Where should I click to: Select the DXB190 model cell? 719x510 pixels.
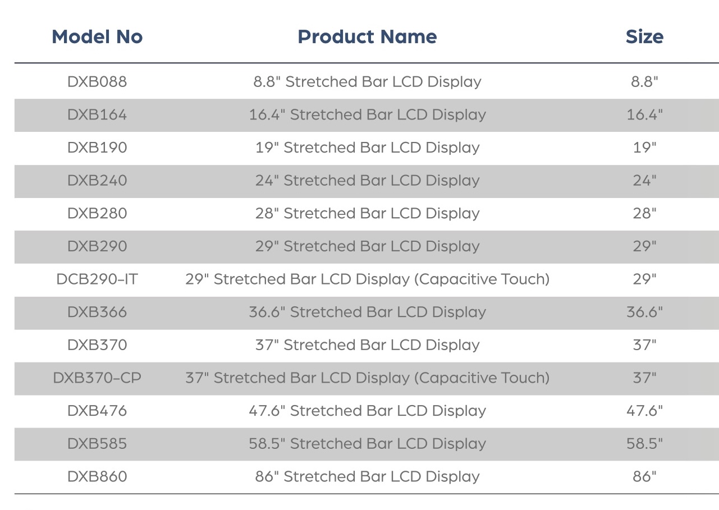pyautogui.click(x=97, y=148)
